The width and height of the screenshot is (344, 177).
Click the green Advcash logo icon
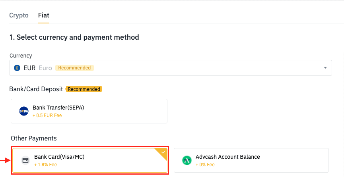point(187,160)
